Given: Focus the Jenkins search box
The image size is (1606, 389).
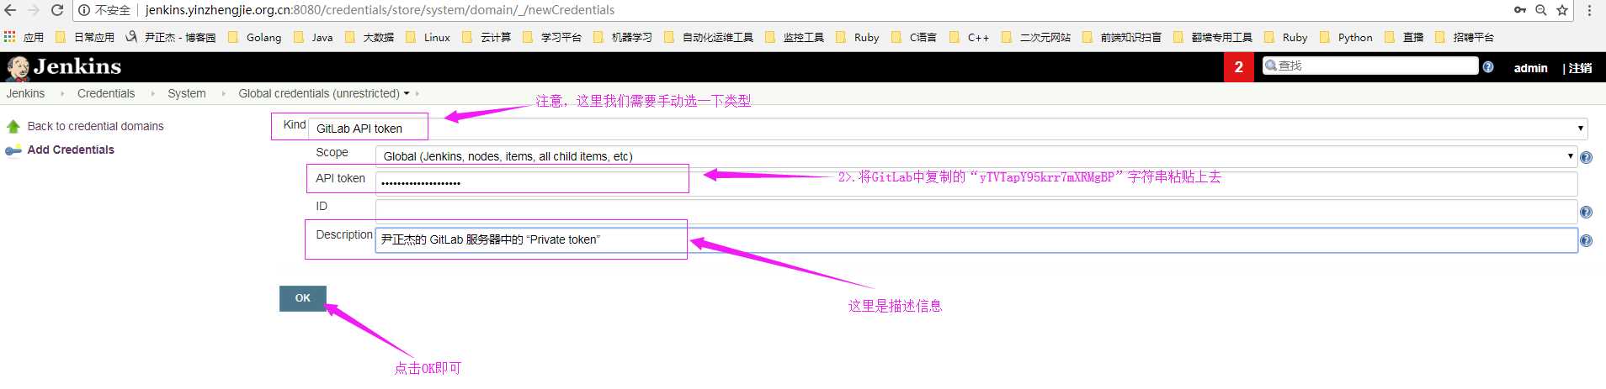Looking at the screenshot, I should pyautogui.click(x=1370, y=66).
